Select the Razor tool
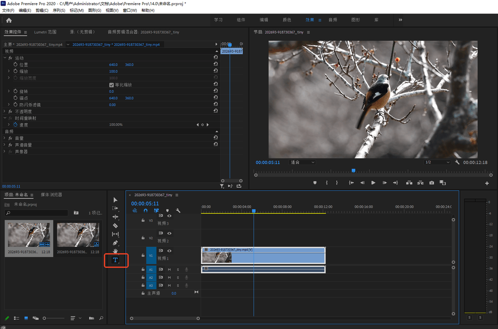 tap(116, 226)
